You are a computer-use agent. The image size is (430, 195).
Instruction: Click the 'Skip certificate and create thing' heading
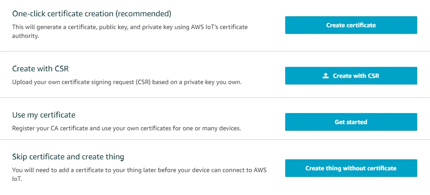[x=68, y=157]
